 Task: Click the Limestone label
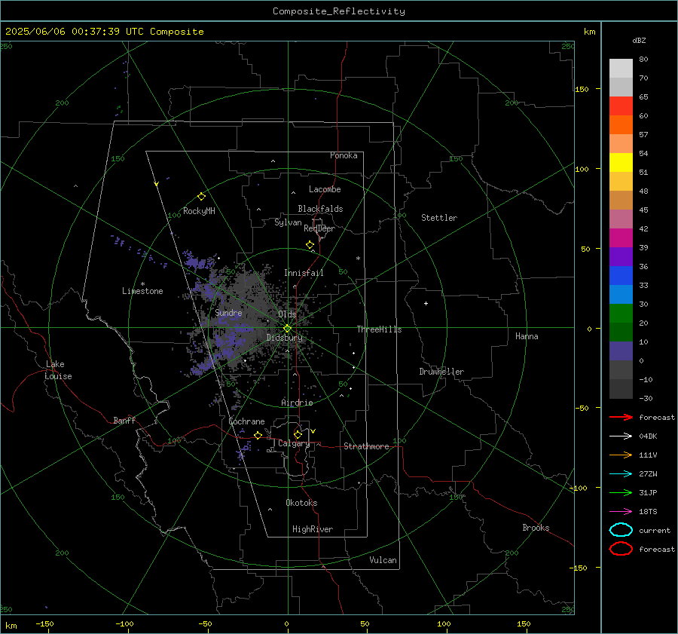point(142,291)
